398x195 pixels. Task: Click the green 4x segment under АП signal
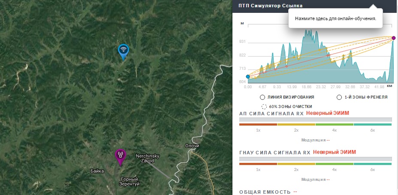point(334,125)
